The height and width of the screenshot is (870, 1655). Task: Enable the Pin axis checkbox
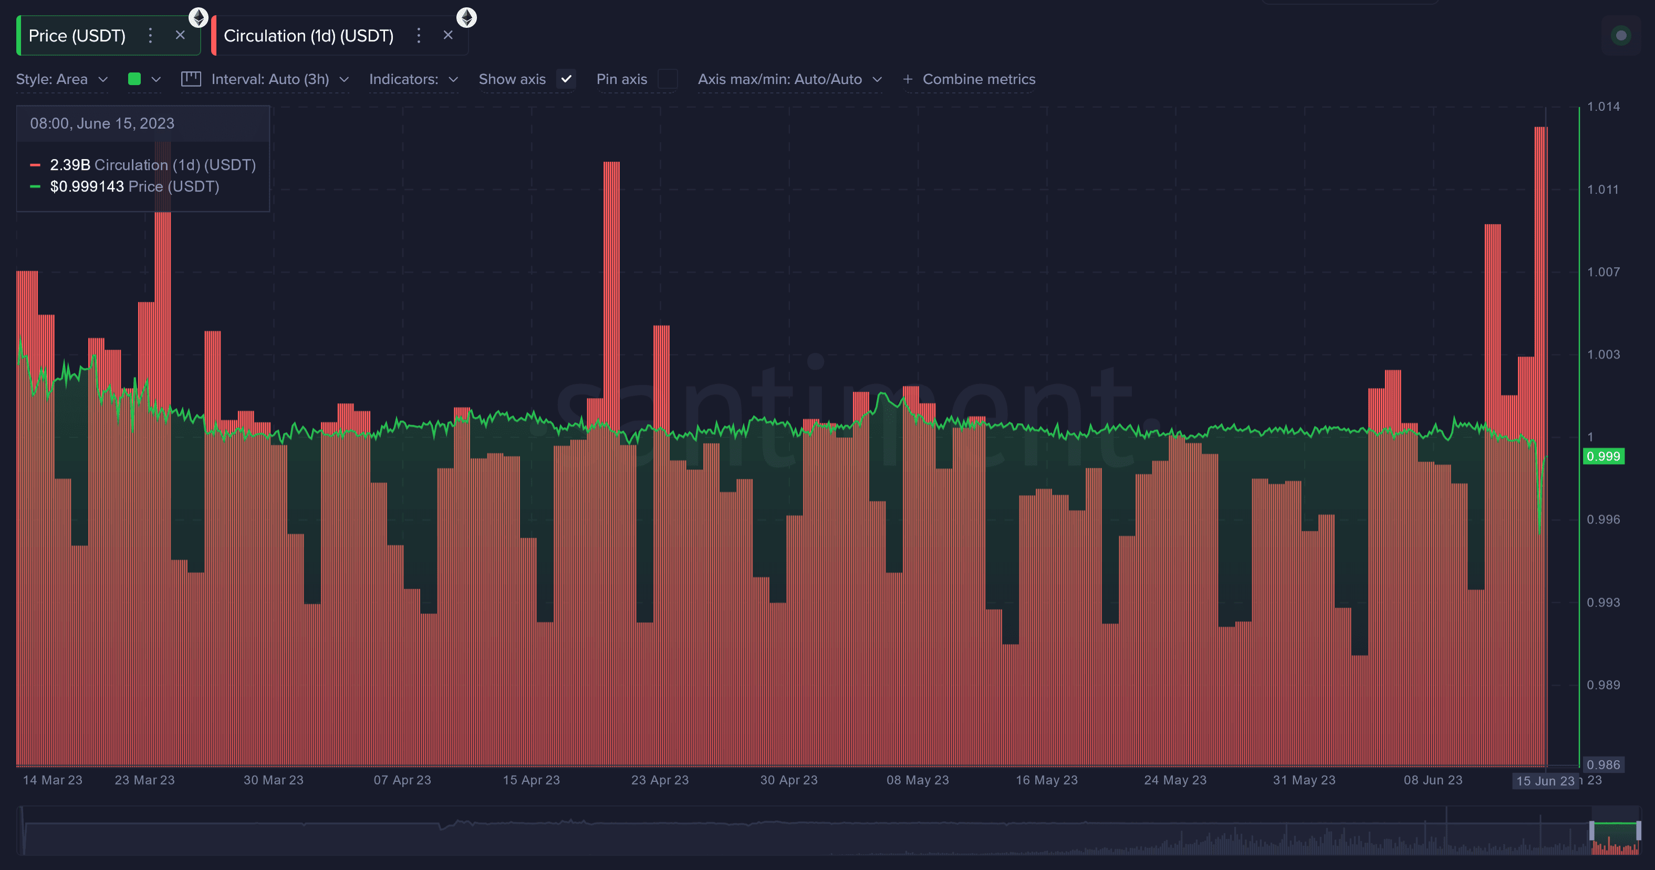(x=668, y=79)
